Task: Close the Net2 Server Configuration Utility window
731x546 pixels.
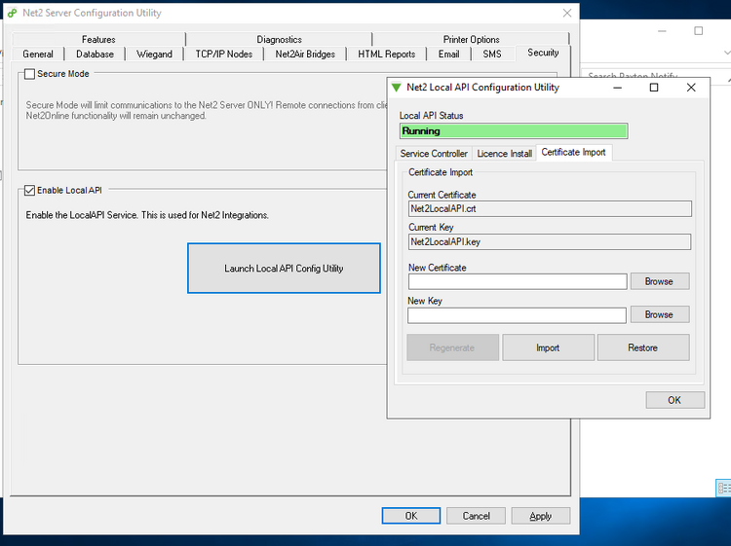Action: (x=567, y=13)
